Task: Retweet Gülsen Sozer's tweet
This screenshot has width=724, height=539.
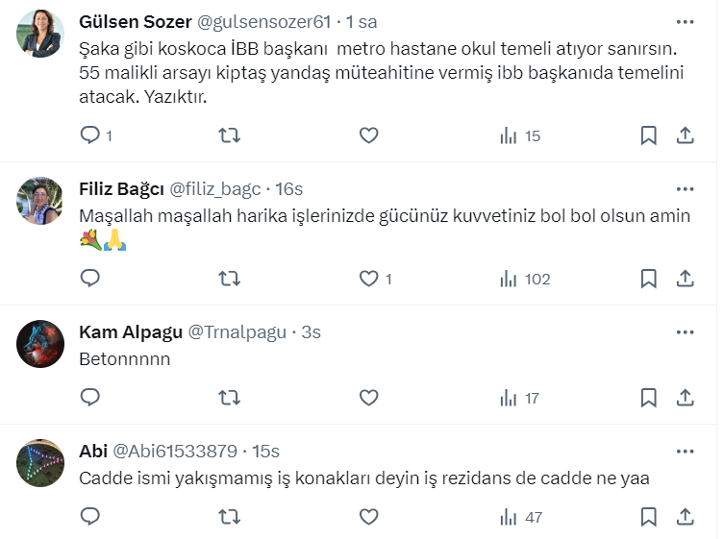Action: point(230,135)
